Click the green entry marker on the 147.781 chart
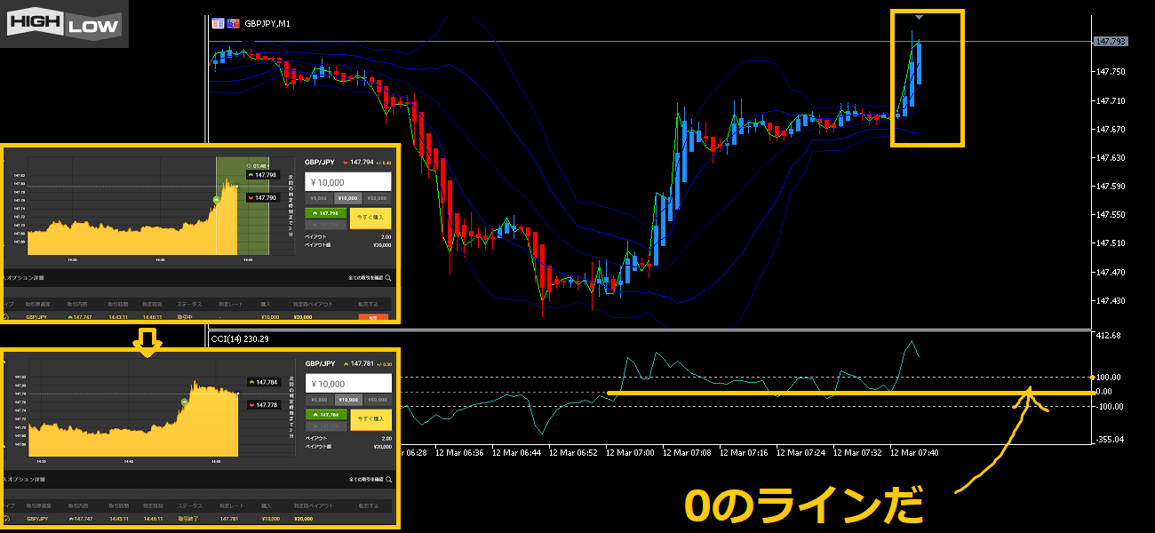The width and height of the screenshot is (1155, 533). click(x=184, y=402)
